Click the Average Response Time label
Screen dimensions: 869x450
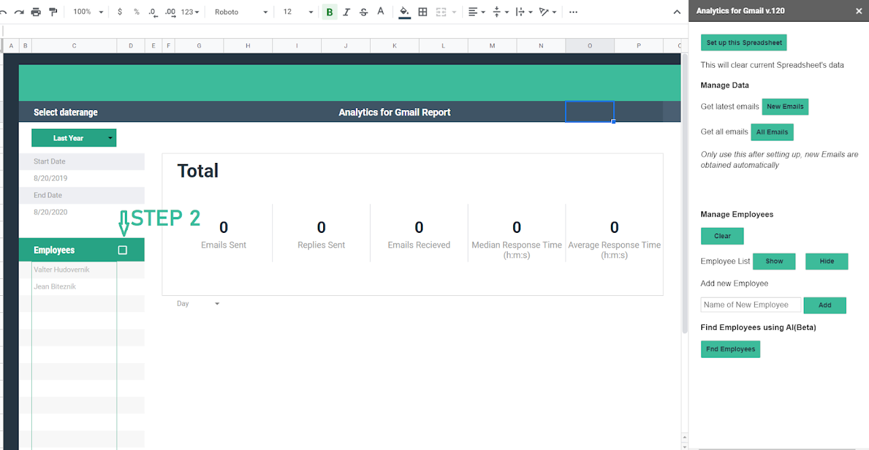pos(614,250)
